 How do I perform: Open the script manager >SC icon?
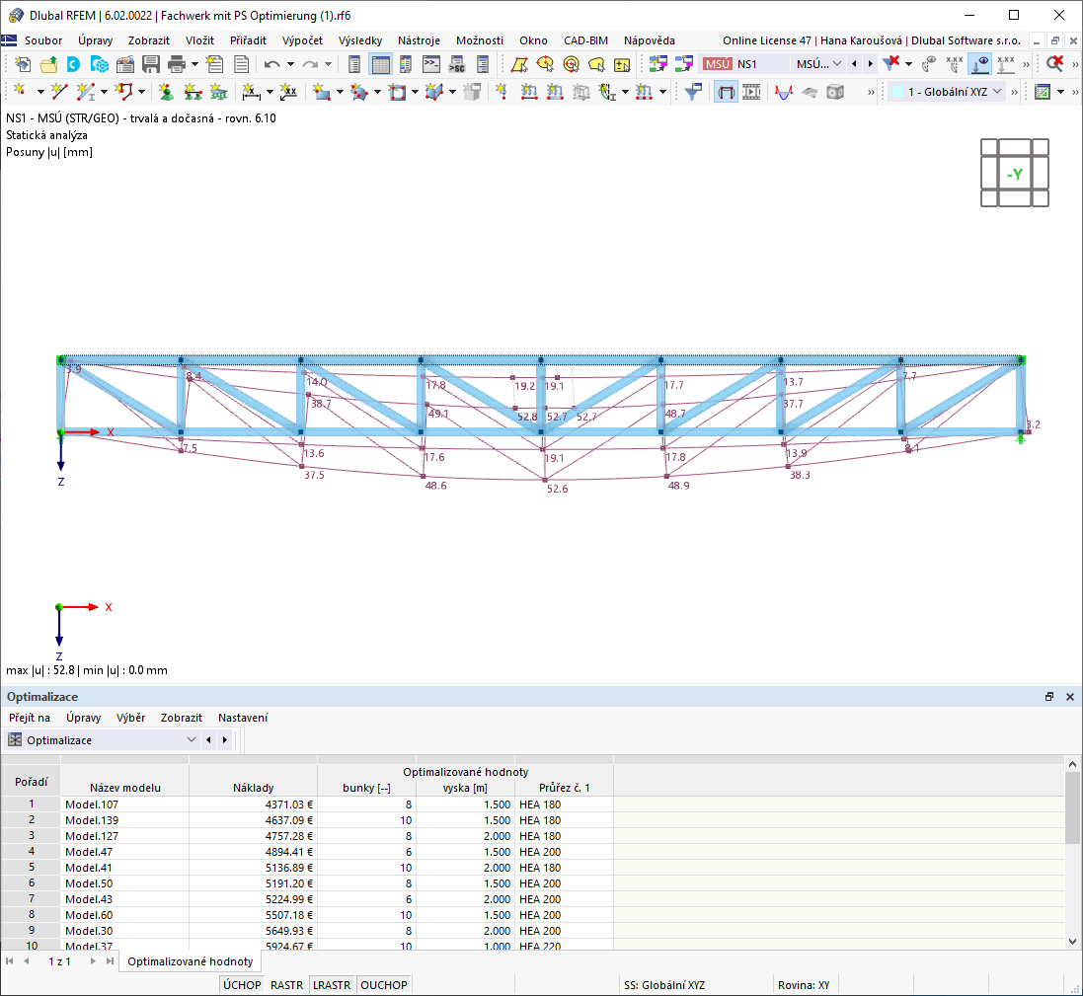pyautogui.click(x=456, y=64)
